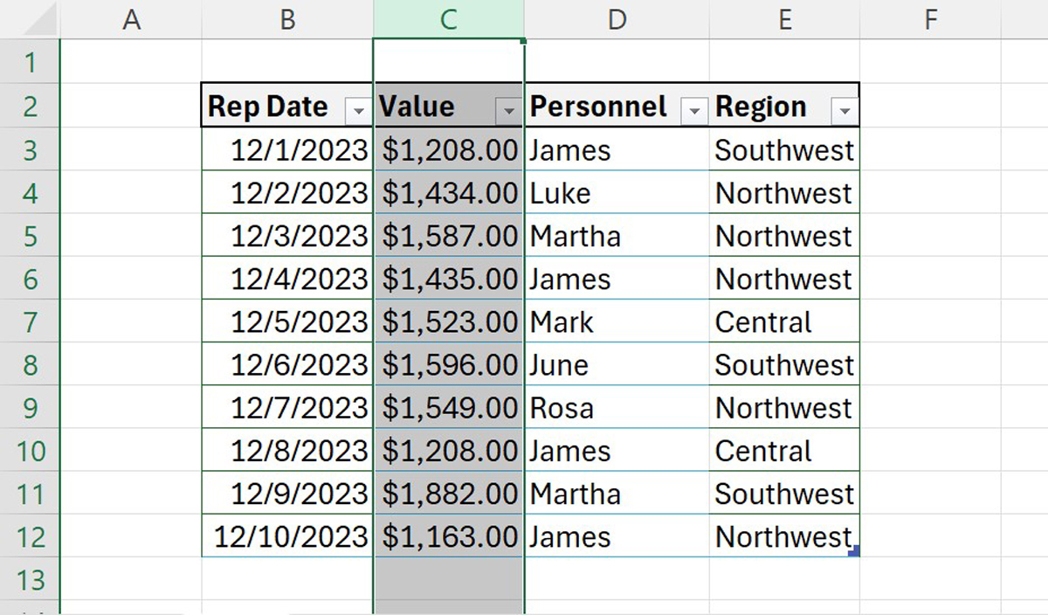Select column F by clicking its header
Image resolution: width=1048 pixels, height=615 pixels.
(929, 17)
